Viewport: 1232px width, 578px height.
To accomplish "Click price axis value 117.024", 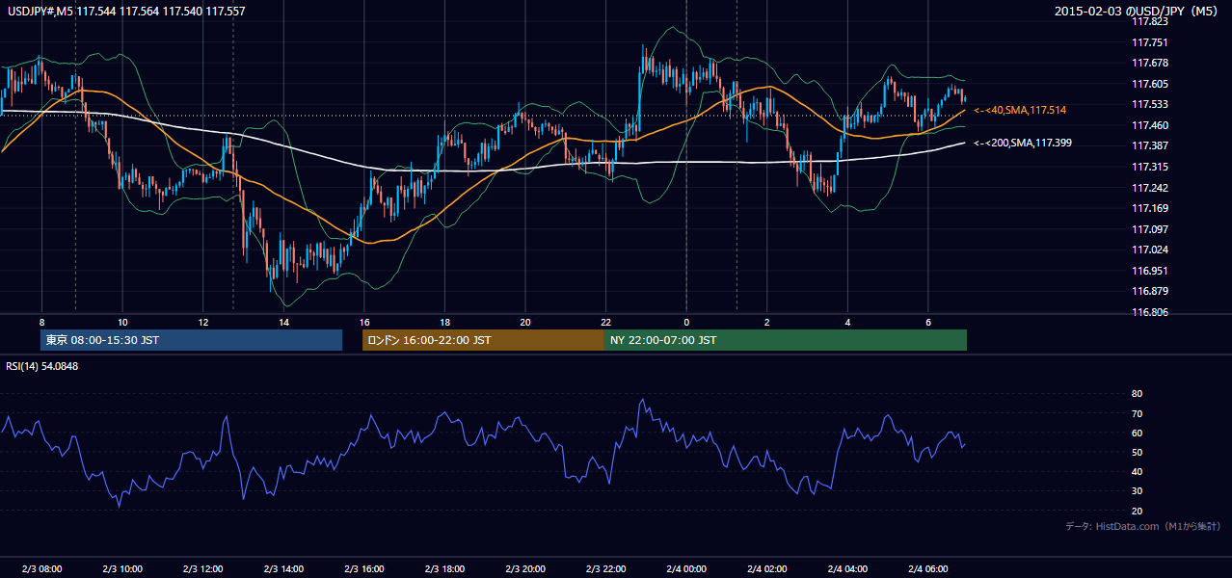I will pos(1149,250).
